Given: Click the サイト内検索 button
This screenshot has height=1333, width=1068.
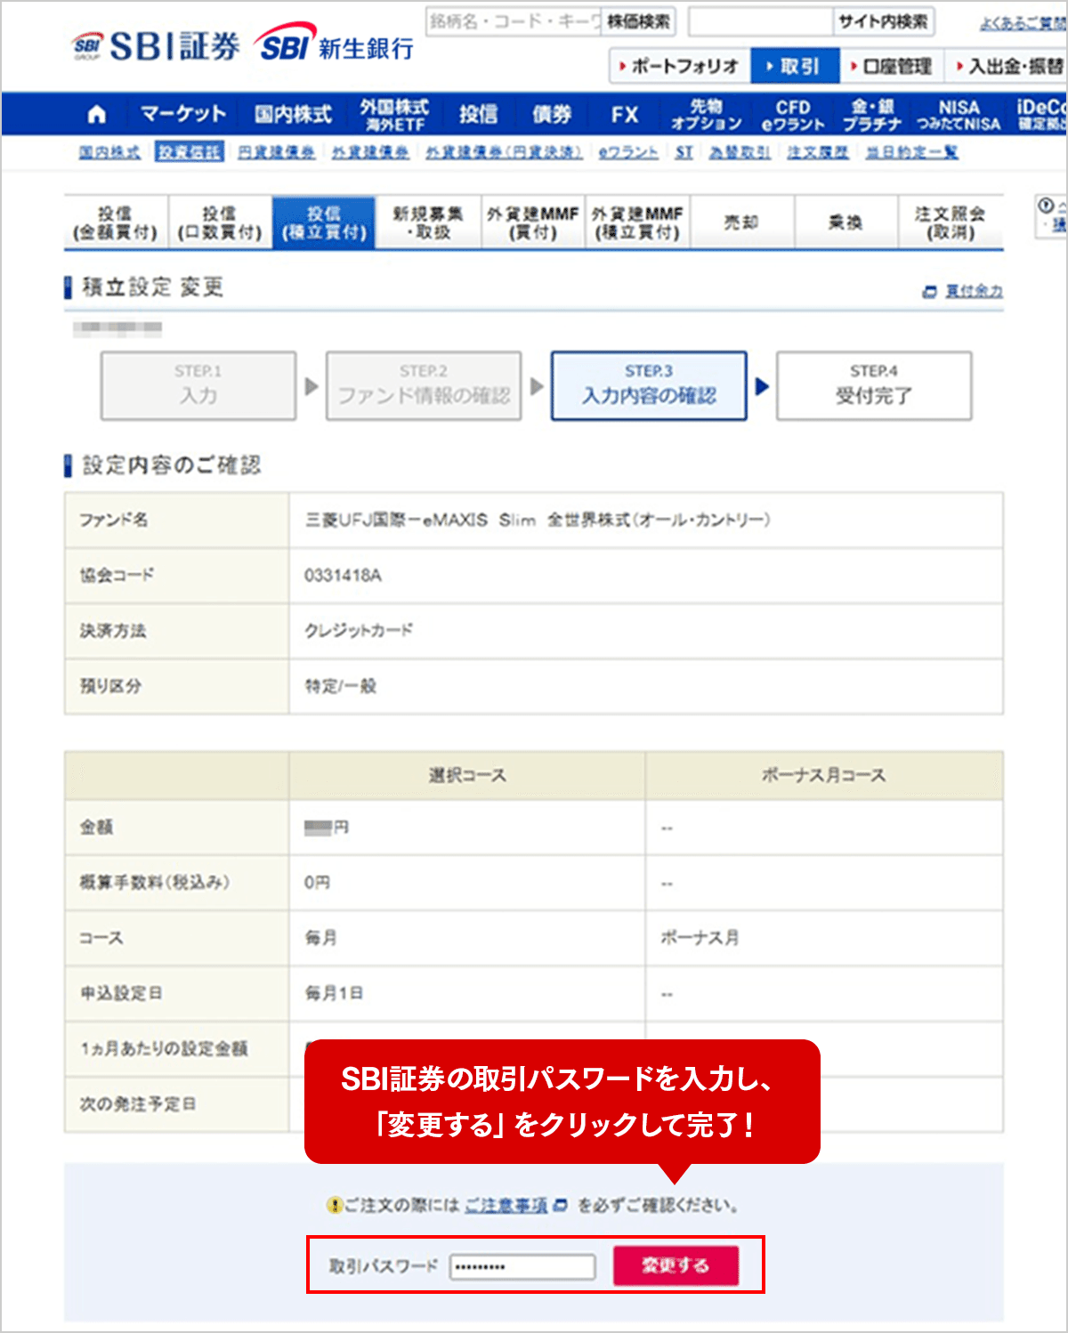Looking at the screenshot, I should [x=882, y=21].
